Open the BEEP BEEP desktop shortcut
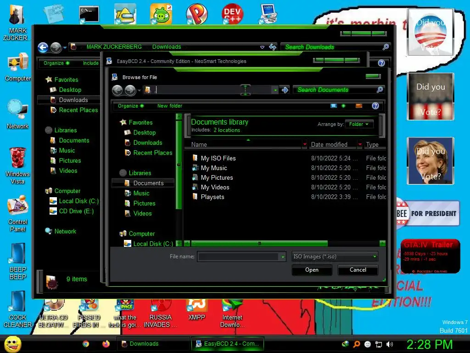This screenshot has width=470, height=353. point(18,262)
